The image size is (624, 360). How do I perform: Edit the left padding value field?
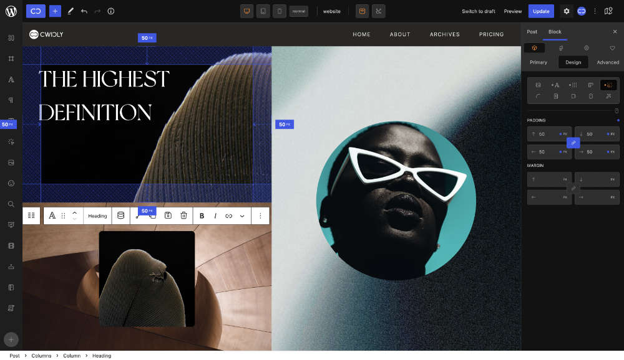548,152
